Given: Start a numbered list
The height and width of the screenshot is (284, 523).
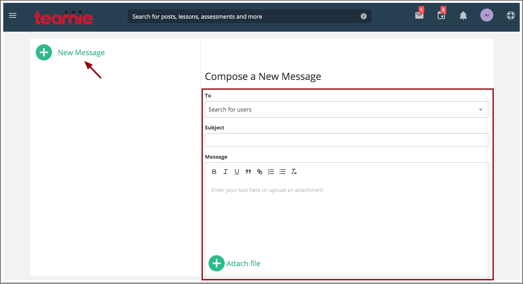Looking at the screenshot, I should tap(271, 172).
